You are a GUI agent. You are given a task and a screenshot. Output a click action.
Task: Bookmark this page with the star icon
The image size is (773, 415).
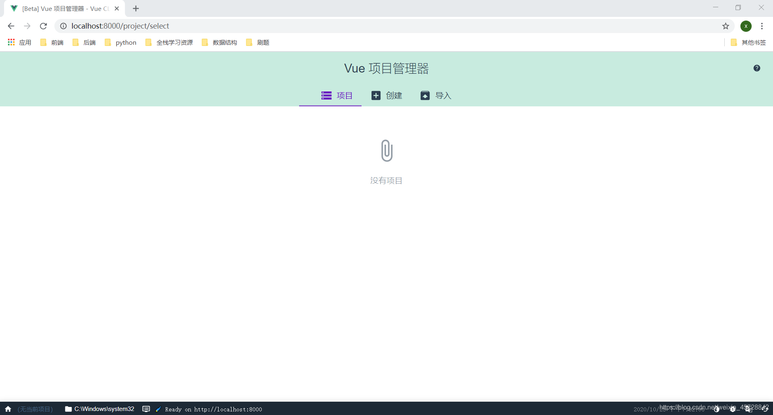(x=725, y=26)
